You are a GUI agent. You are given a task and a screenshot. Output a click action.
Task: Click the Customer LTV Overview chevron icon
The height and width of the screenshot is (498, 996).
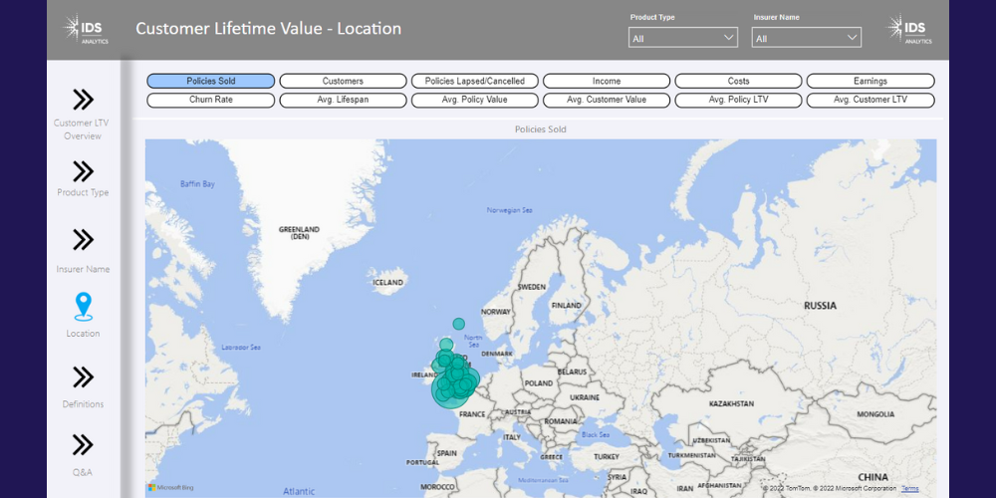click(83, 99)
